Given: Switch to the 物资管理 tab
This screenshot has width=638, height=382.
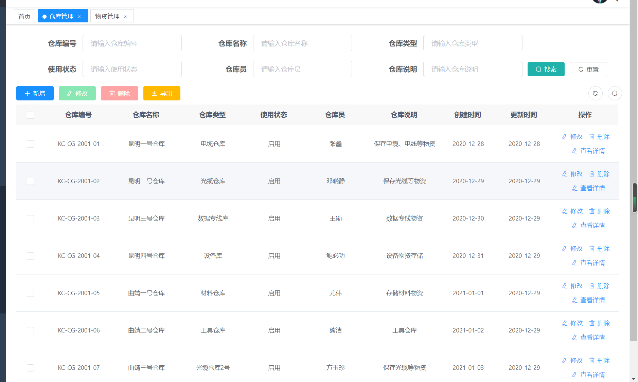Looking at the screenshot, I should pyautogui.click(x=107, y=16).
